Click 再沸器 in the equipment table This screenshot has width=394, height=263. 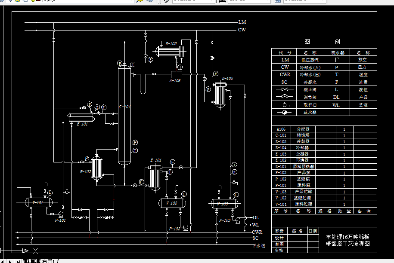coord(302,160)
